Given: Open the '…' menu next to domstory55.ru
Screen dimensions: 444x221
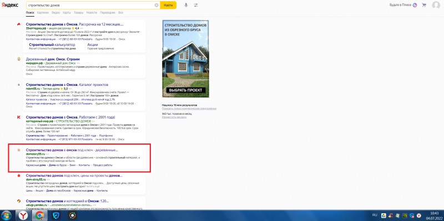Looking at the screenshot, I should pos(48,154).
